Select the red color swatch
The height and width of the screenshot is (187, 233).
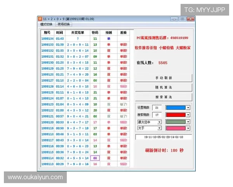point(176,115)
